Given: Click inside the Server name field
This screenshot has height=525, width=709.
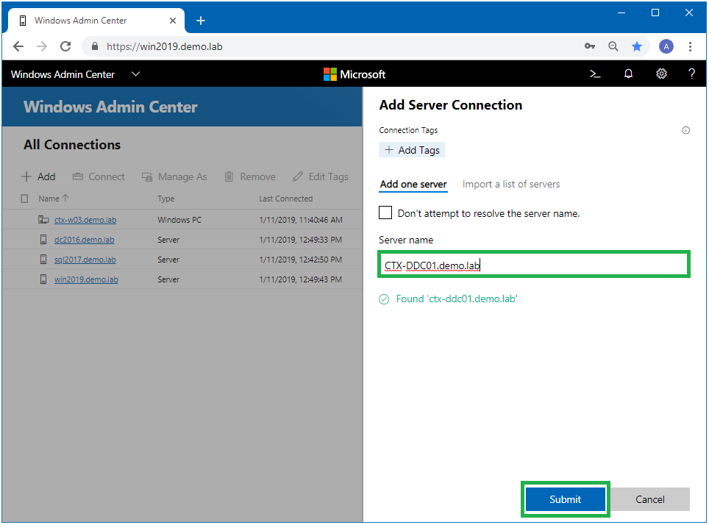Looking at the screenshot, I should pos(533,264).
